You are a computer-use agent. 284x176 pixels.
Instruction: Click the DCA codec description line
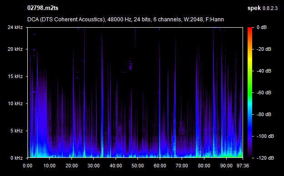(126, 20)
